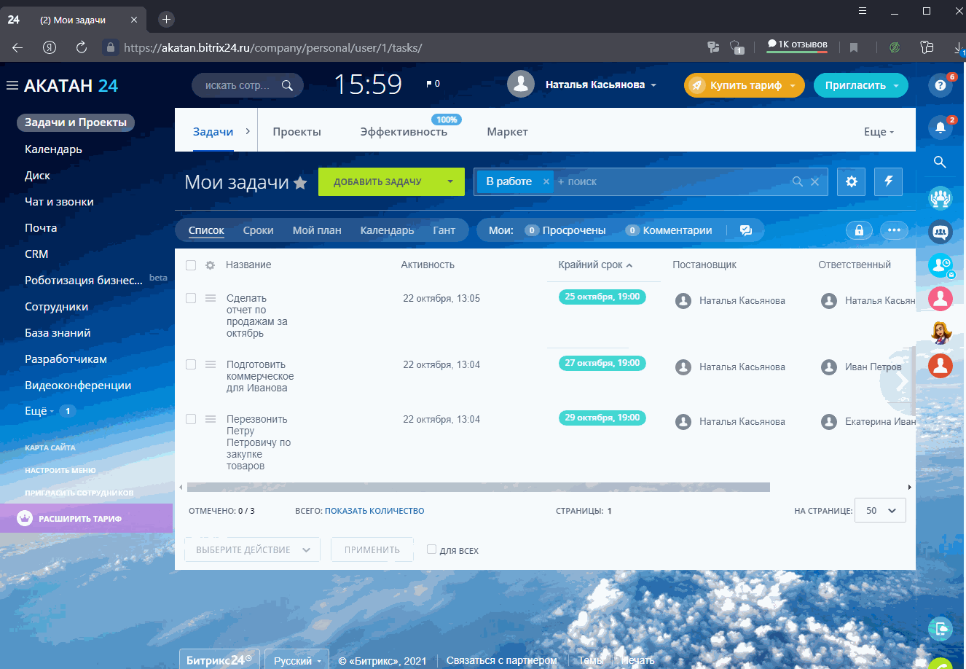Open the Русский language selector
The height and width of the screenshot is (669, 966).
[x=297, y=660]
